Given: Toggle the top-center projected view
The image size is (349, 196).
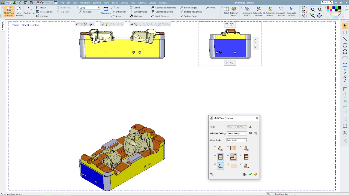Looking at the screenshot, I should pos(233,148).
